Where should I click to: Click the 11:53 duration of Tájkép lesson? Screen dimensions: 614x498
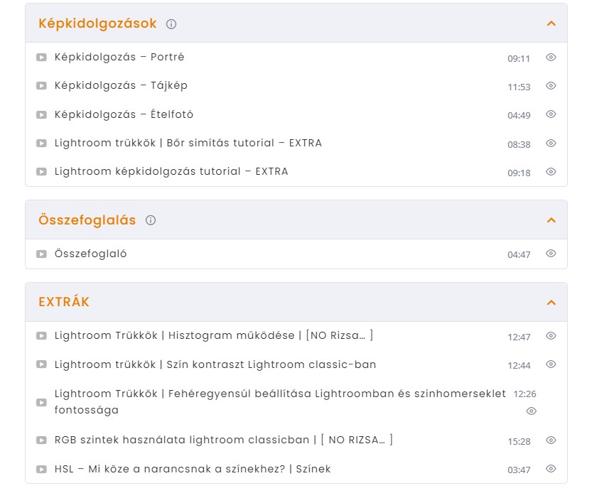click(519, 87)
